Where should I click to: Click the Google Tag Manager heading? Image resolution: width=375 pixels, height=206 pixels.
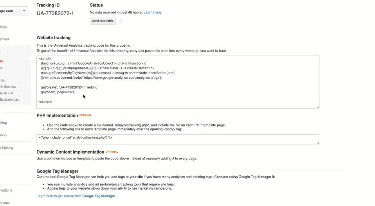(58, 171)
